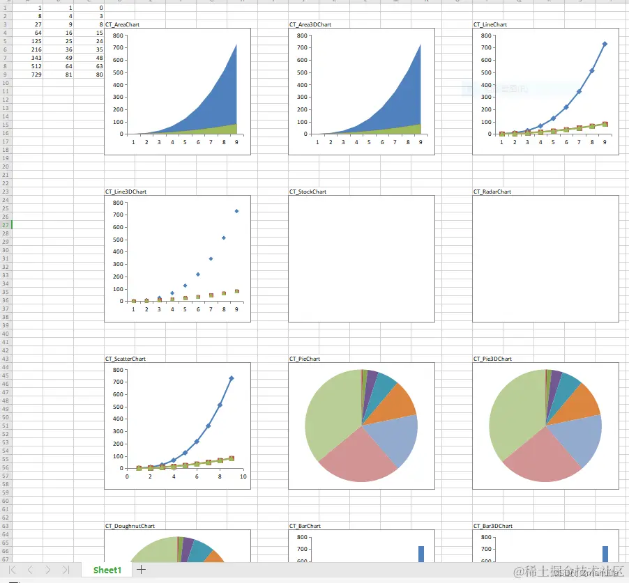This screenshot has height=583, width=629.
Task: Select the cell containing 343
Action: [27, 58]
